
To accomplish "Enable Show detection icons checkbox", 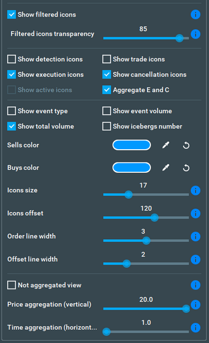I will click(12, 59).
